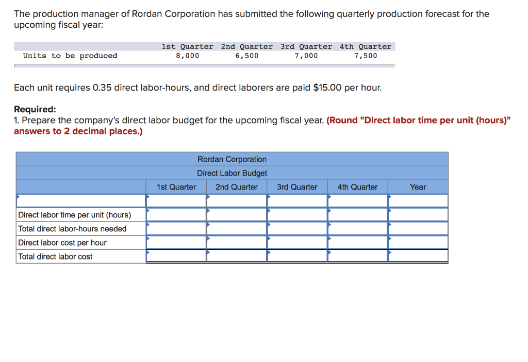Click the 'Direct labor time per unit (hours)' row label

74,215
